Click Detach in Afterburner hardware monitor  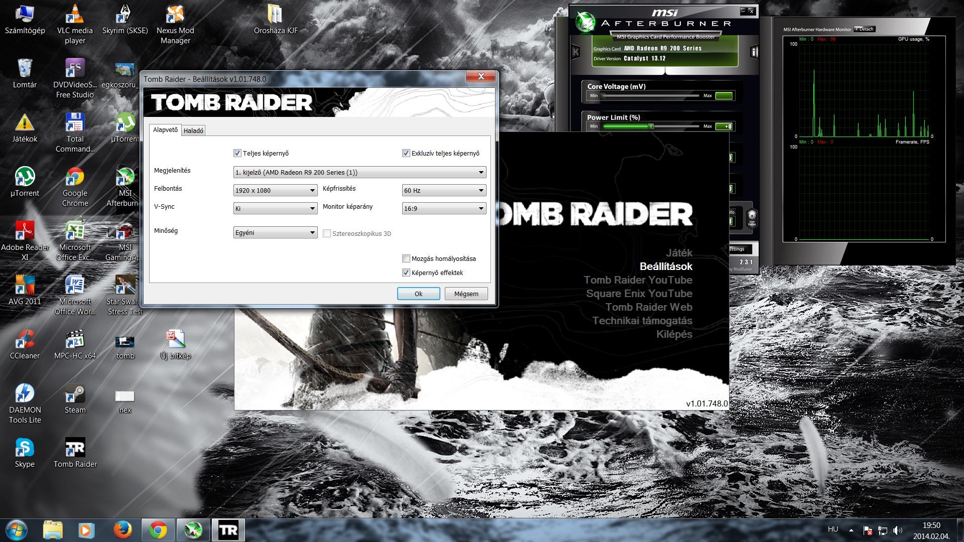[x=865, y=29]
